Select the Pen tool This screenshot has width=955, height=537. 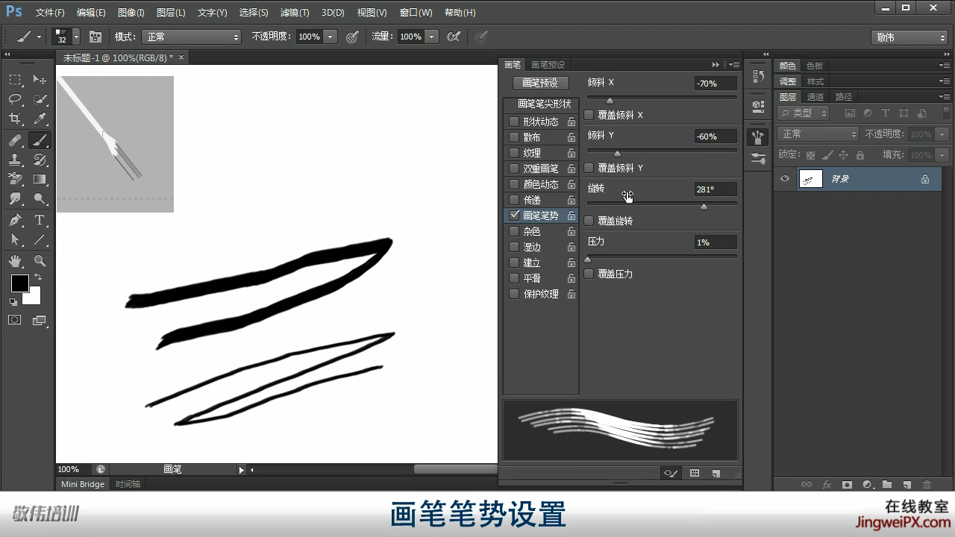tap(15, 220)
